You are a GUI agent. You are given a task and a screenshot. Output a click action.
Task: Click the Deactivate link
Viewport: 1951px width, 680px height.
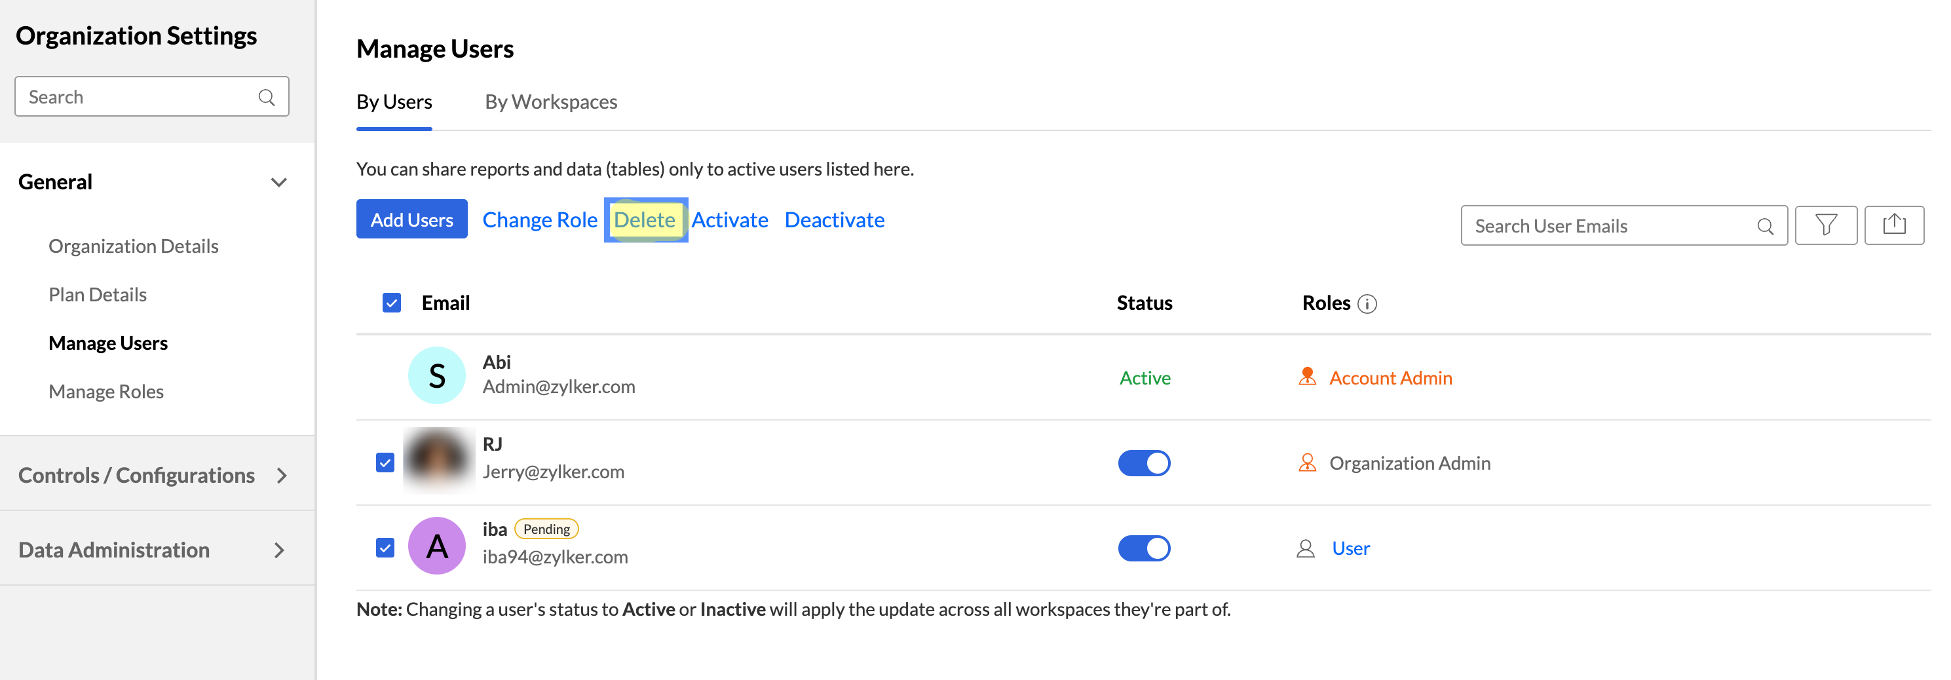point(834,219)
